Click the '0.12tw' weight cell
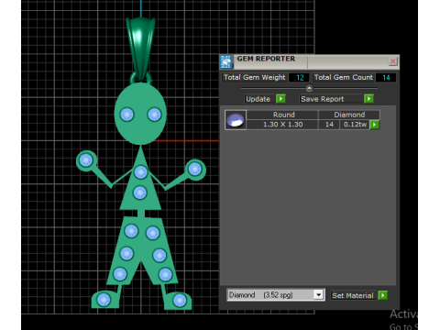The height and width of the screenshot is (330, 440). point(355,125)
